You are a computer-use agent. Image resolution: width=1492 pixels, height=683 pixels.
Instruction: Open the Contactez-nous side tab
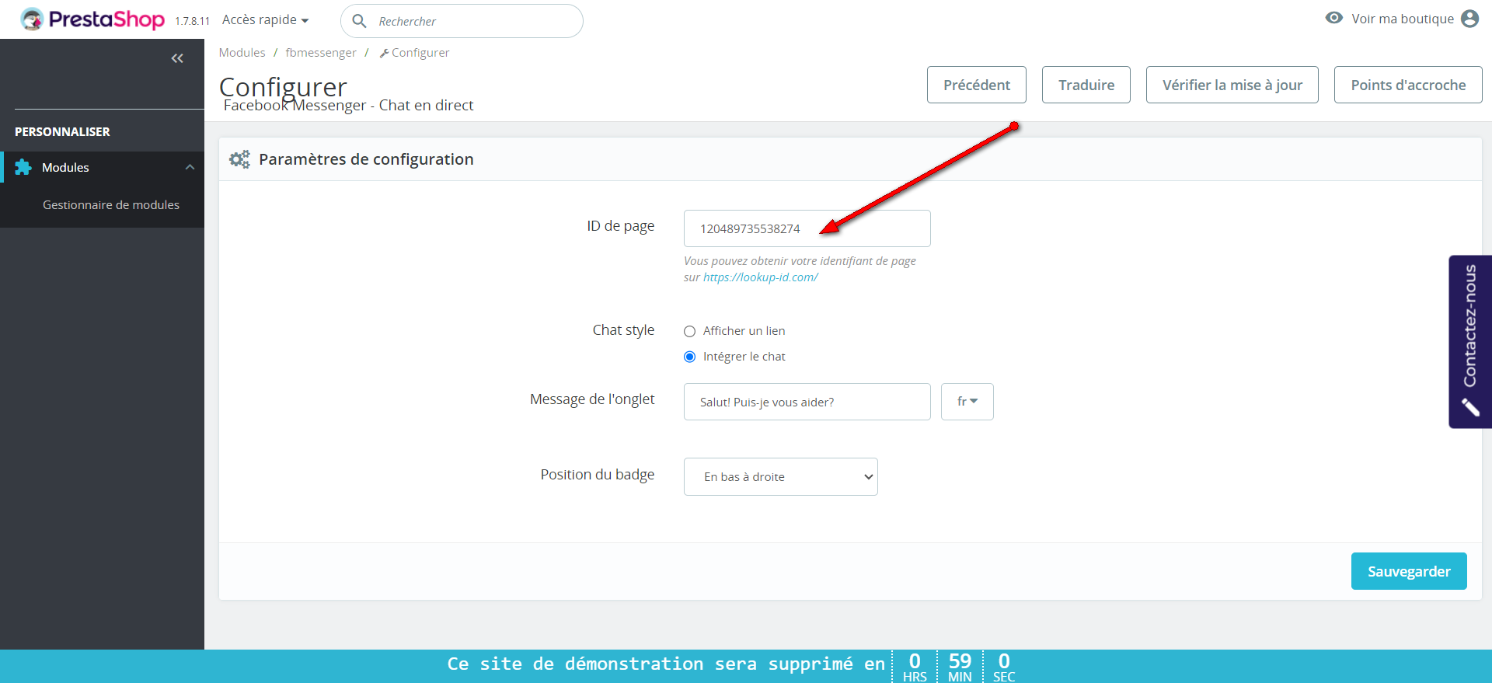(1470, 342)
